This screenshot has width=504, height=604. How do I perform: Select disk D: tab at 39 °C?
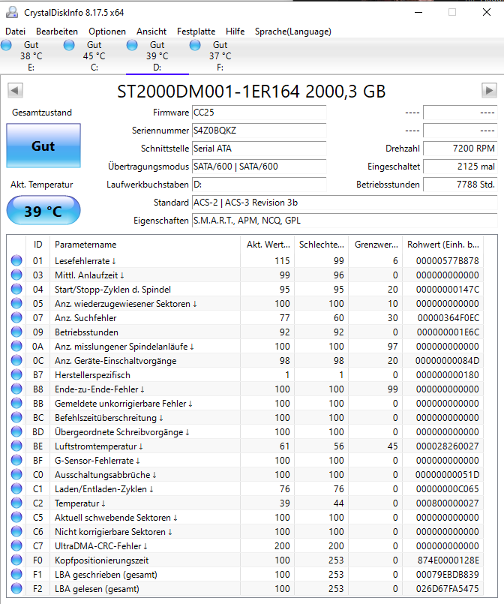(x=157, y=56)
